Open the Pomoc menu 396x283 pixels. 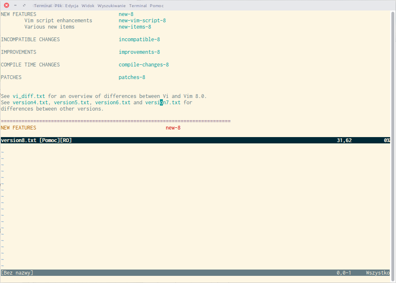pos(157,5)
